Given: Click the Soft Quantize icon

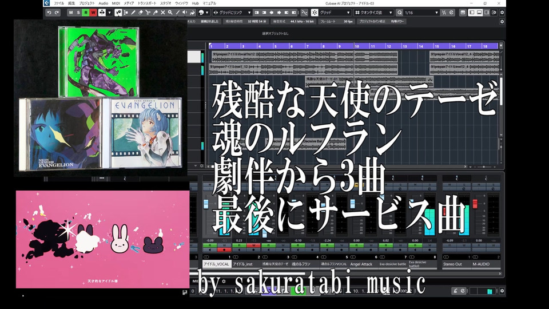Looking at the screenshot, I should click(x=451, y=13).
